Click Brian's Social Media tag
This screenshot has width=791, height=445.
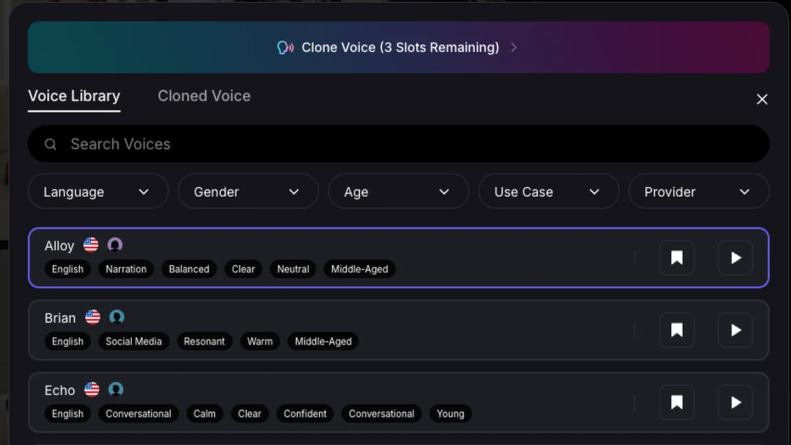tap(133, 342)
